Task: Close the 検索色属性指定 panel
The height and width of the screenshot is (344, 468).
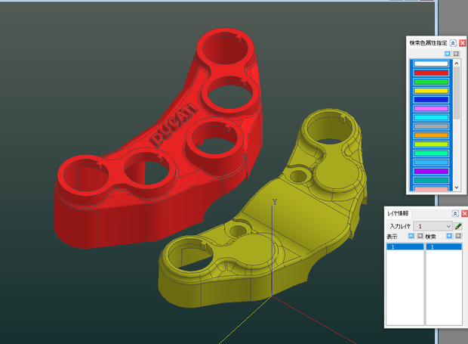Action: click(x=462, y=43)
